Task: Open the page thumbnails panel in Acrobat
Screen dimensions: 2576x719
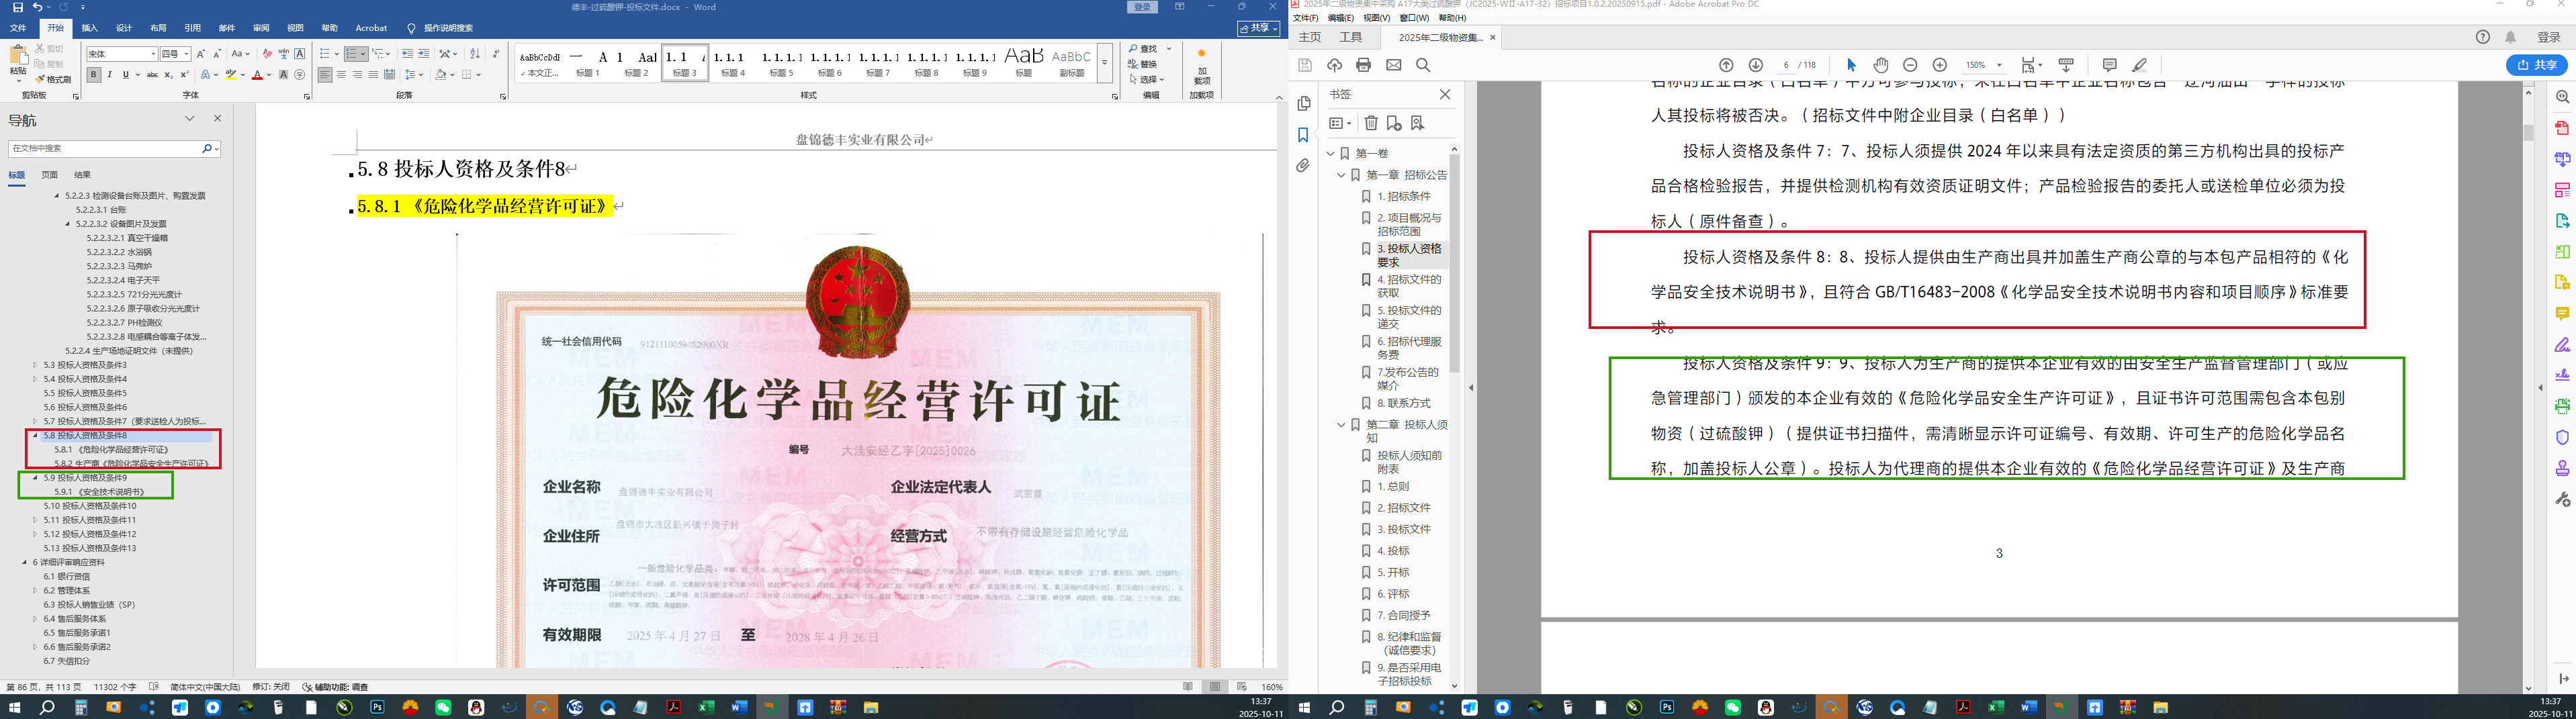Action: coord(1304,104)
